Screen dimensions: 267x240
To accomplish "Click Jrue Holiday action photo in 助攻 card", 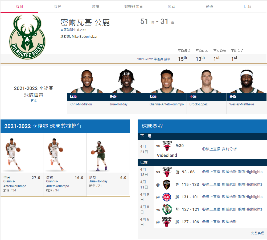I will tap(99, 156).
